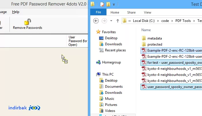Click the protected folder icon
This screenshot has width=202, height=116.
pos(144,44)
